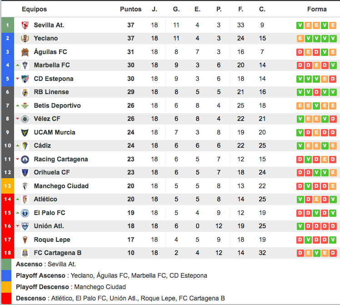Click FC Cartagena B's first red D badge

[x=300, y=253]
